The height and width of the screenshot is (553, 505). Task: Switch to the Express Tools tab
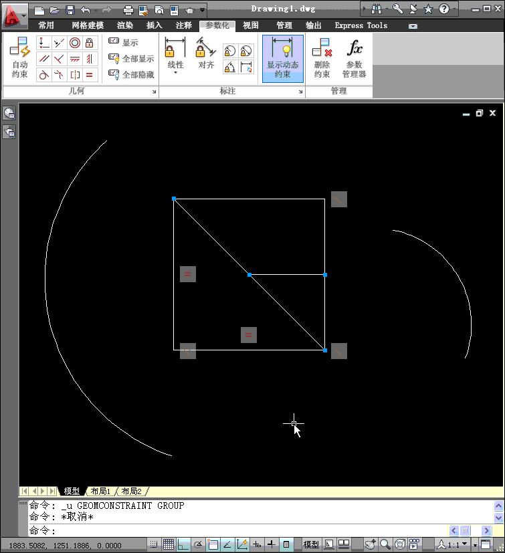[361, 25]
